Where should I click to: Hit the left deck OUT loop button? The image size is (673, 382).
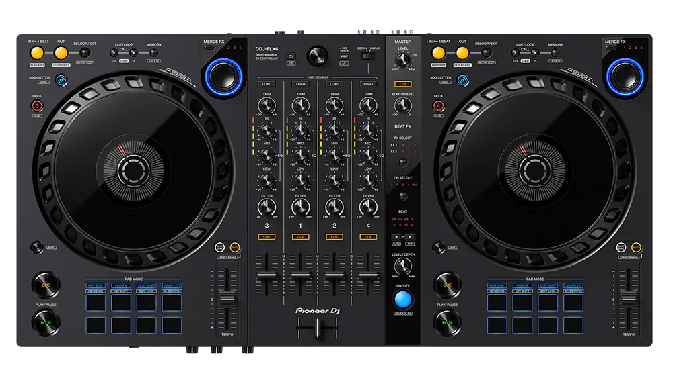61,53
